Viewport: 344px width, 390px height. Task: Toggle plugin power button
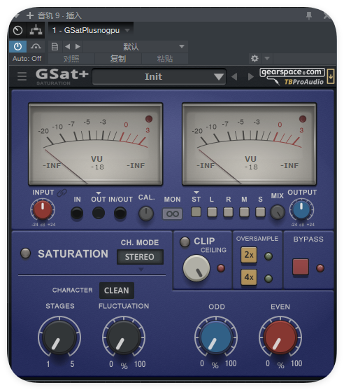[x=17, y=46]
